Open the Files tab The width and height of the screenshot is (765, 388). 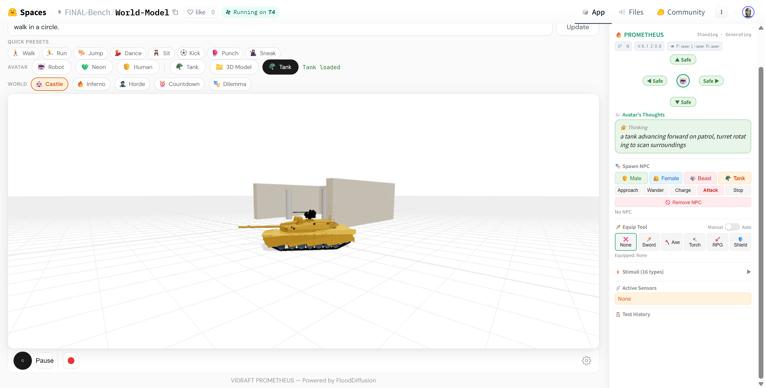(x=631, y=12)
